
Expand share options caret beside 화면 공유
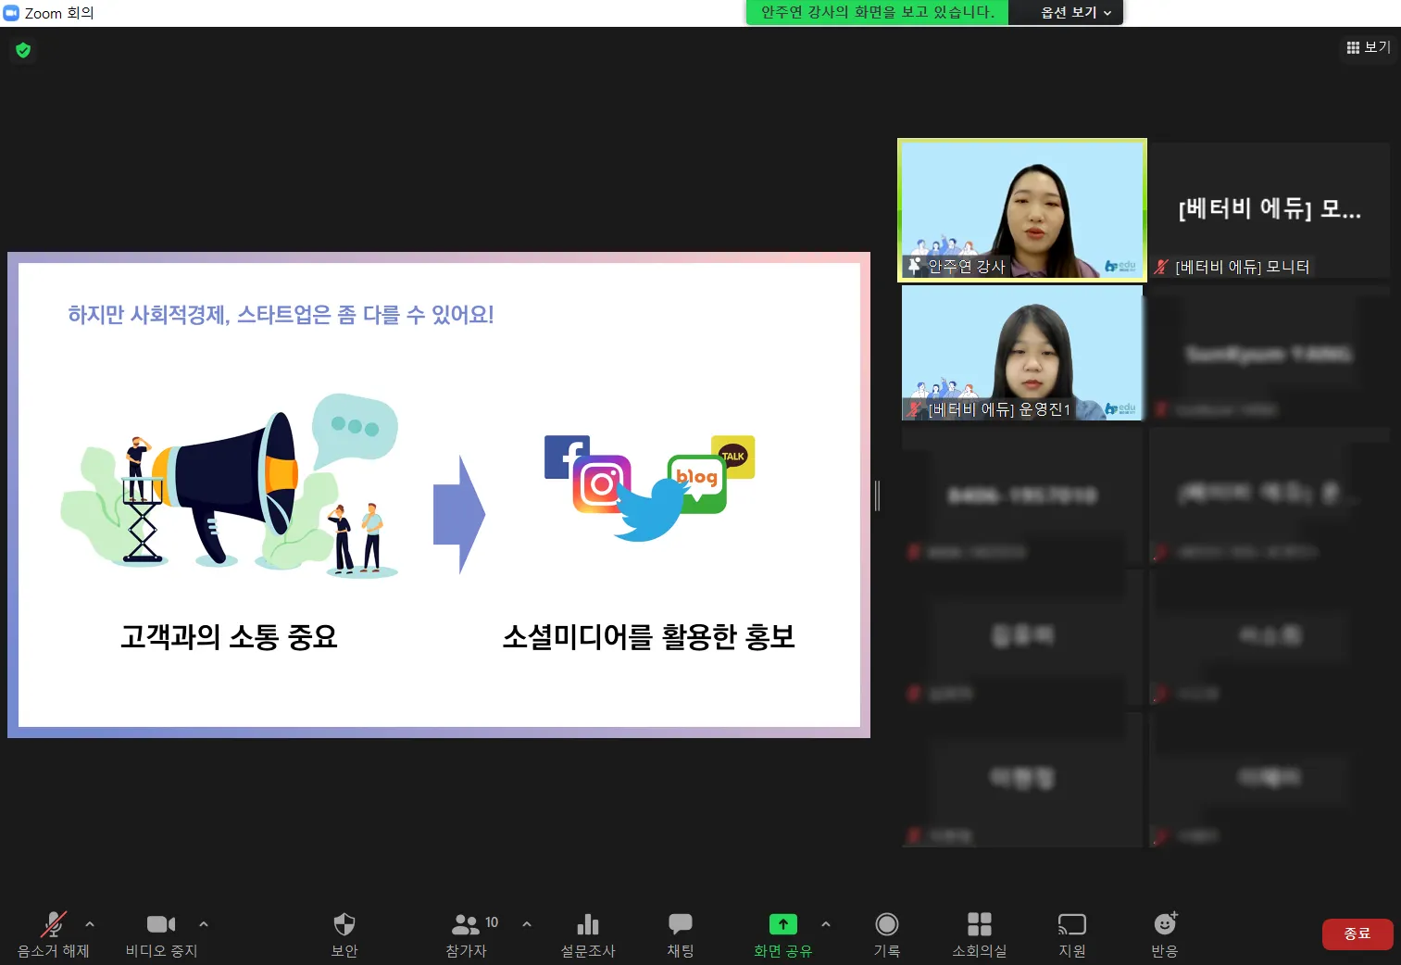(x=826, y=924)
